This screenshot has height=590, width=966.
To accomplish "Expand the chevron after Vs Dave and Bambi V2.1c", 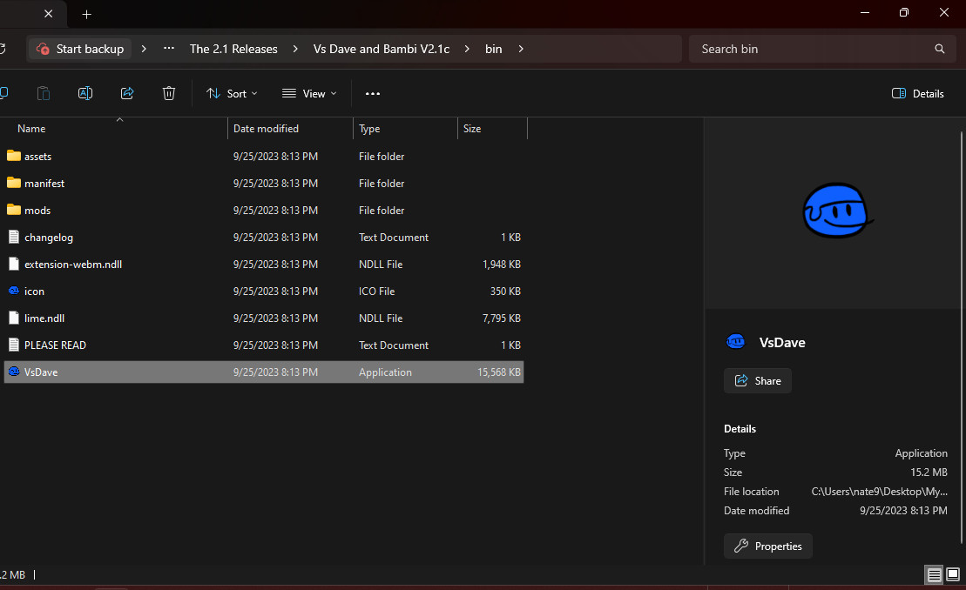I will 467,49.
